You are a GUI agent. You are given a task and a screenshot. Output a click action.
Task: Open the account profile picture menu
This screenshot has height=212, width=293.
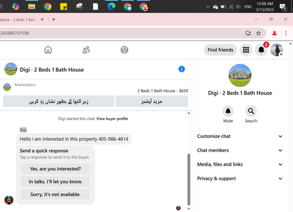tap(277, 50)
